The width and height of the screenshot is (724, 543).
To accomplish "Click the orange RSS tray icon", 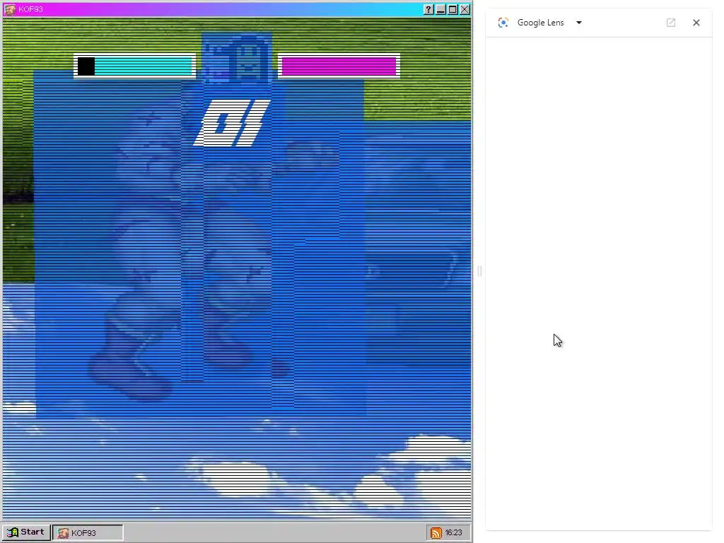I will tap(436, 533).
